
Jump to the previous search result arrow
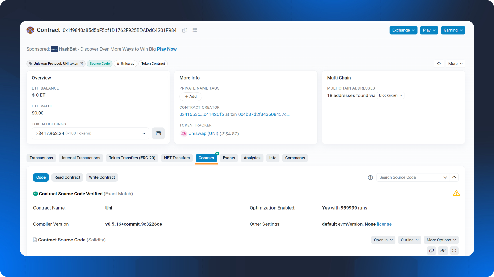coord(454,177)
